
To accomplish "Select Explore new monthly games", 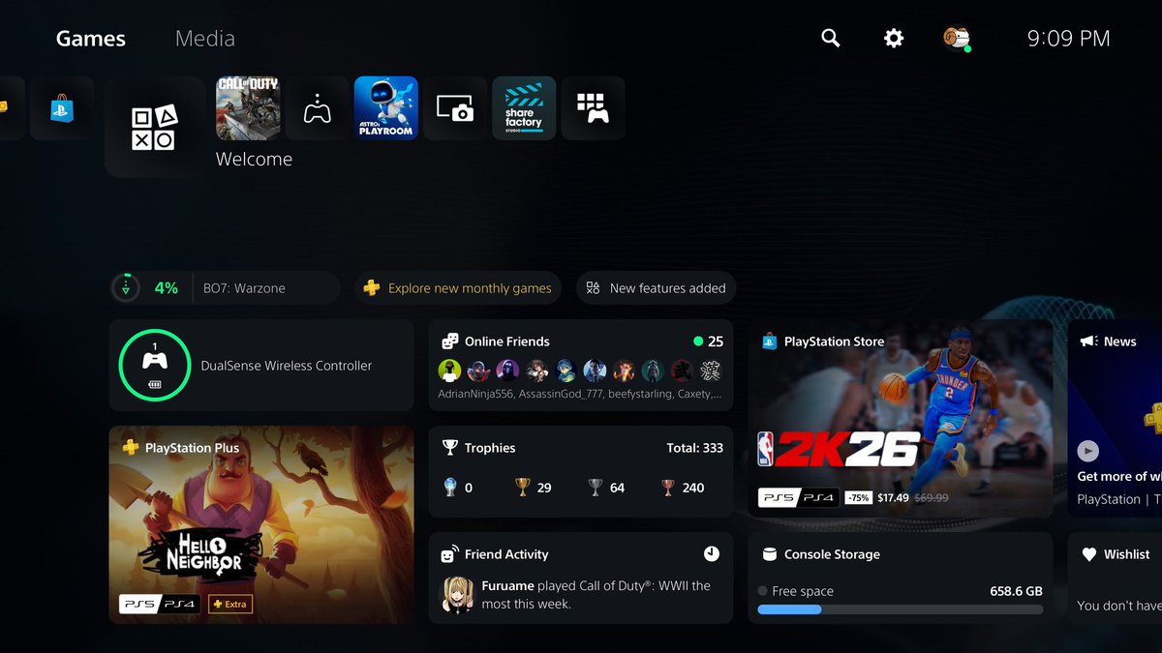I will pos(458,288).
